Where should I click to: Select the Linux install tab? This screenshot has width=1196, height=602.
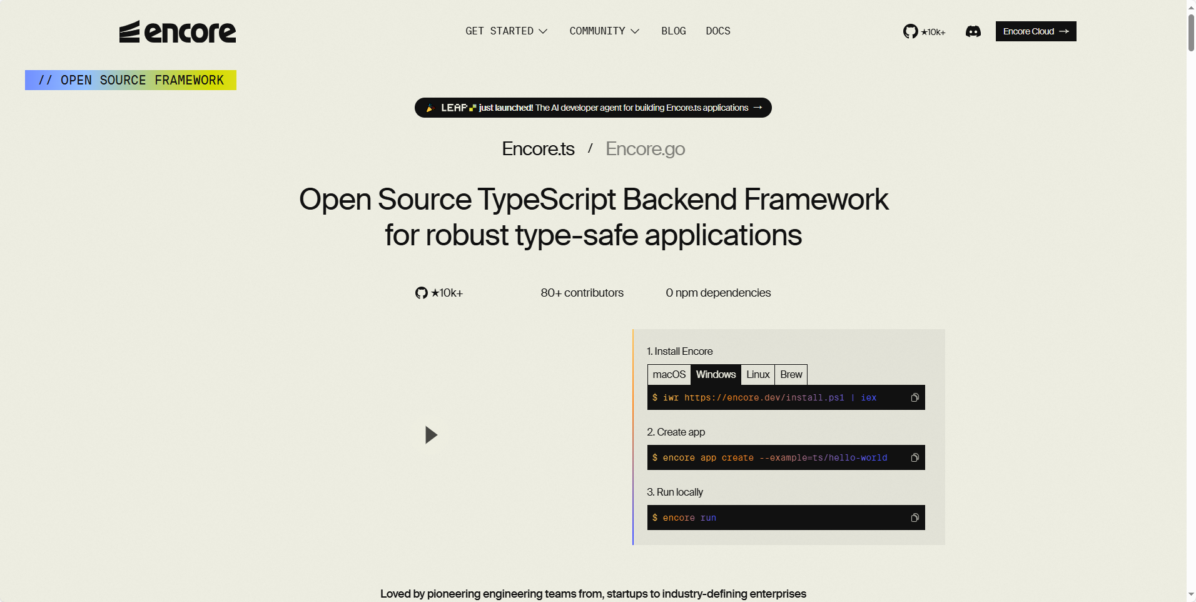pyautogui.click(x=758, y=375)
